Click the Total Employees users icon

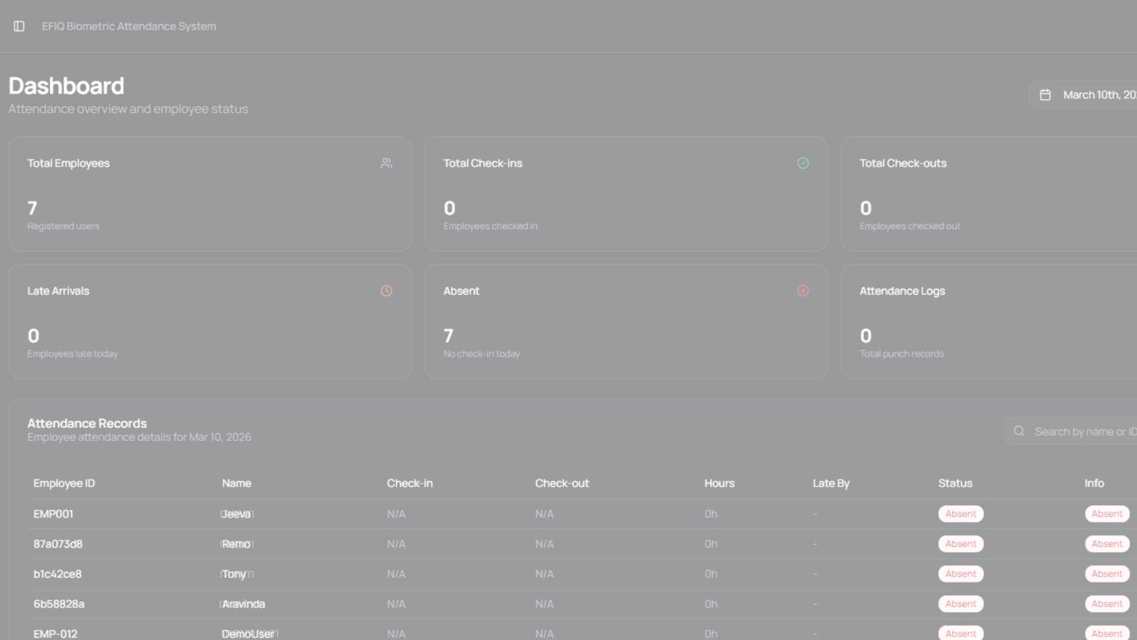tap(386, 163)
